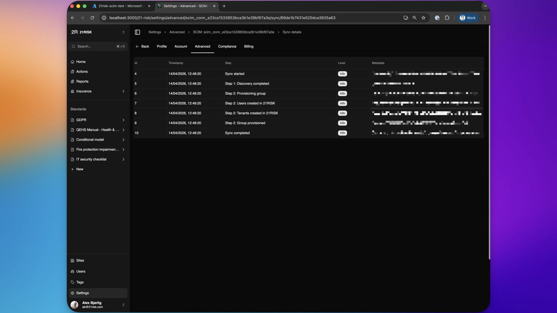Open the Home page from the sidebar

tap(80, 61)
